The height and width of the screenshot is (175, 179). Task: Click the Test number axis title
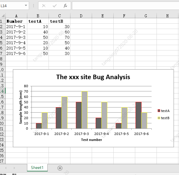91,140
